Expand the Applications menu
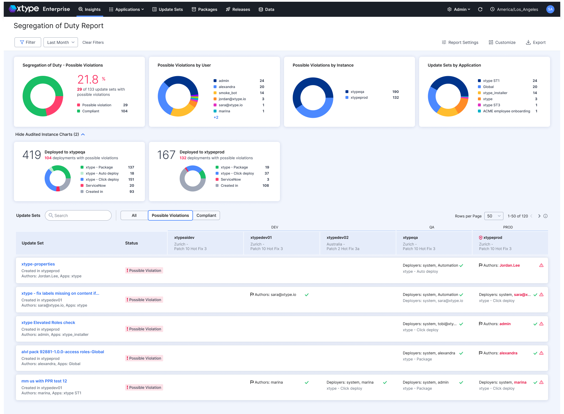The image size is (564, 414). tap(126, 9)
